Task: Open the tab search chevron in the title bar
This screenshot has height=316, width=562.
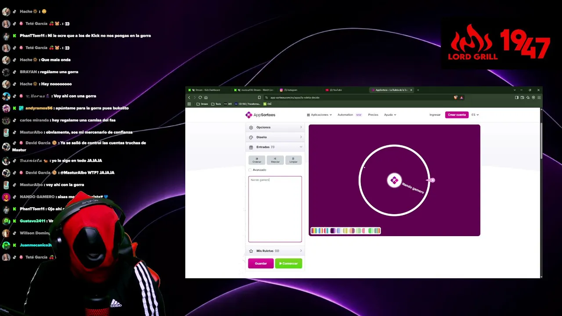Action: point(515,90)
